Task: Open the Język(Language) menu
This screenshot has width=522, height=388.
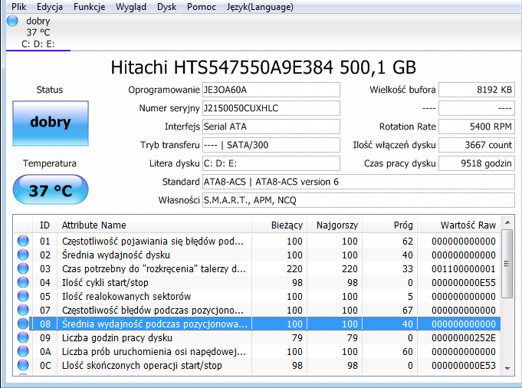Action: coord(260,7)
